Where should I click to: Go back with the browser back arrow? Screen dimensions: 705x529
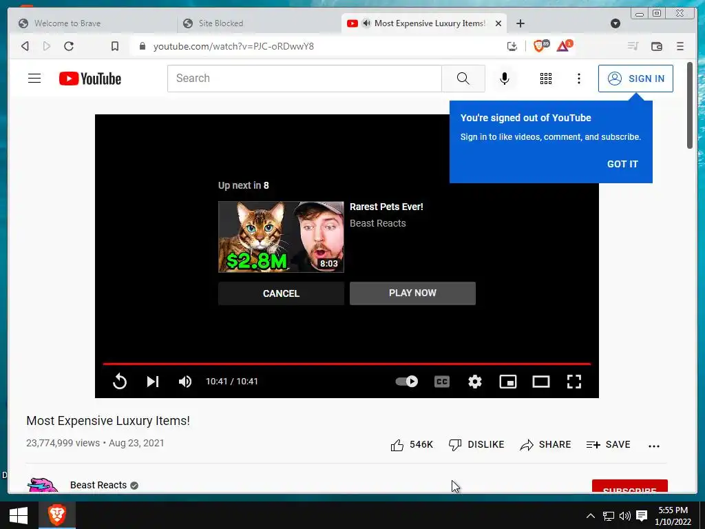[25, 46]
